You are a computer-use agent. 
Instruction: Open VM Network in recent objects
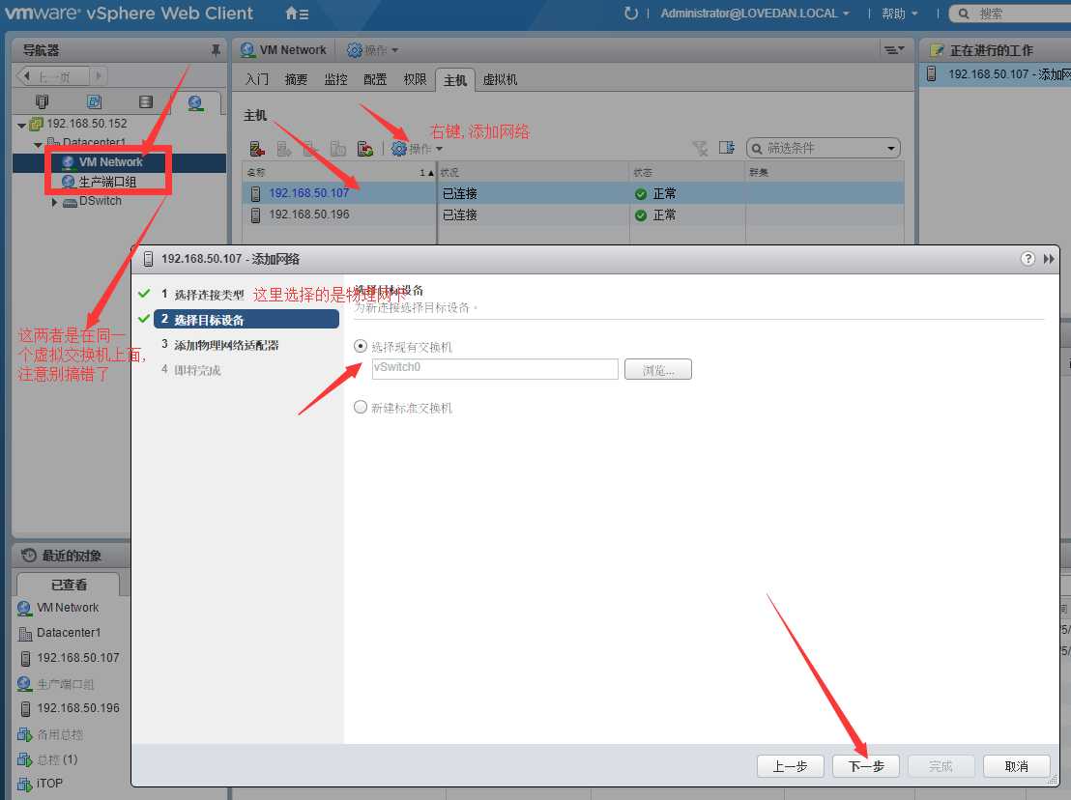67,608
